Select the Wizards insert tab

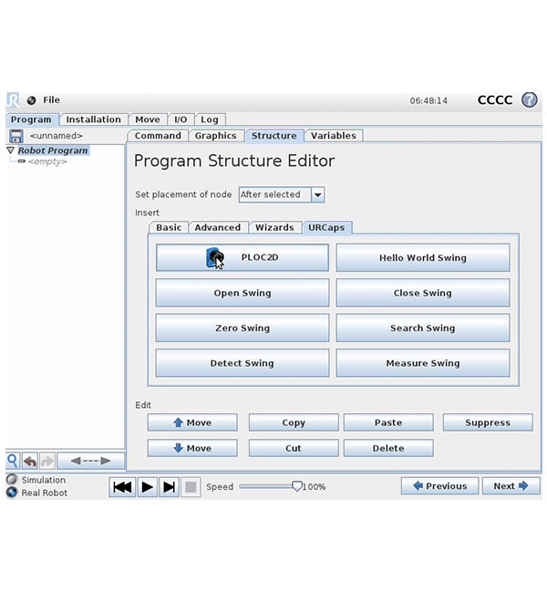pyautogui.click(x=274, y=228)
